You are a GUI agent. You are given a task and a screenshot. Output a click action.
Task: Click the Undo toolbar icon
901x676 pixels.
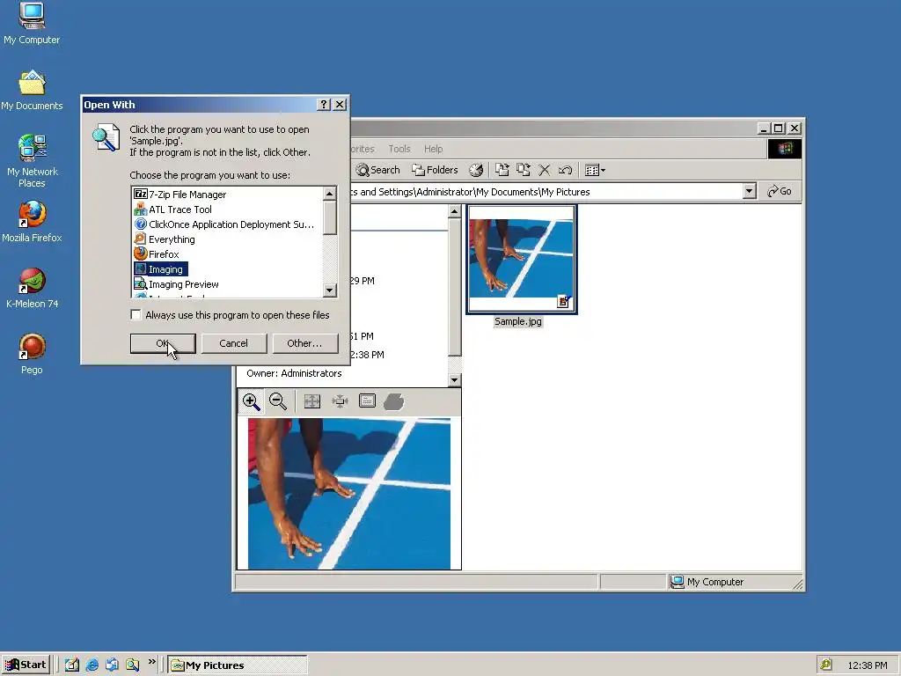coord(565,170)
